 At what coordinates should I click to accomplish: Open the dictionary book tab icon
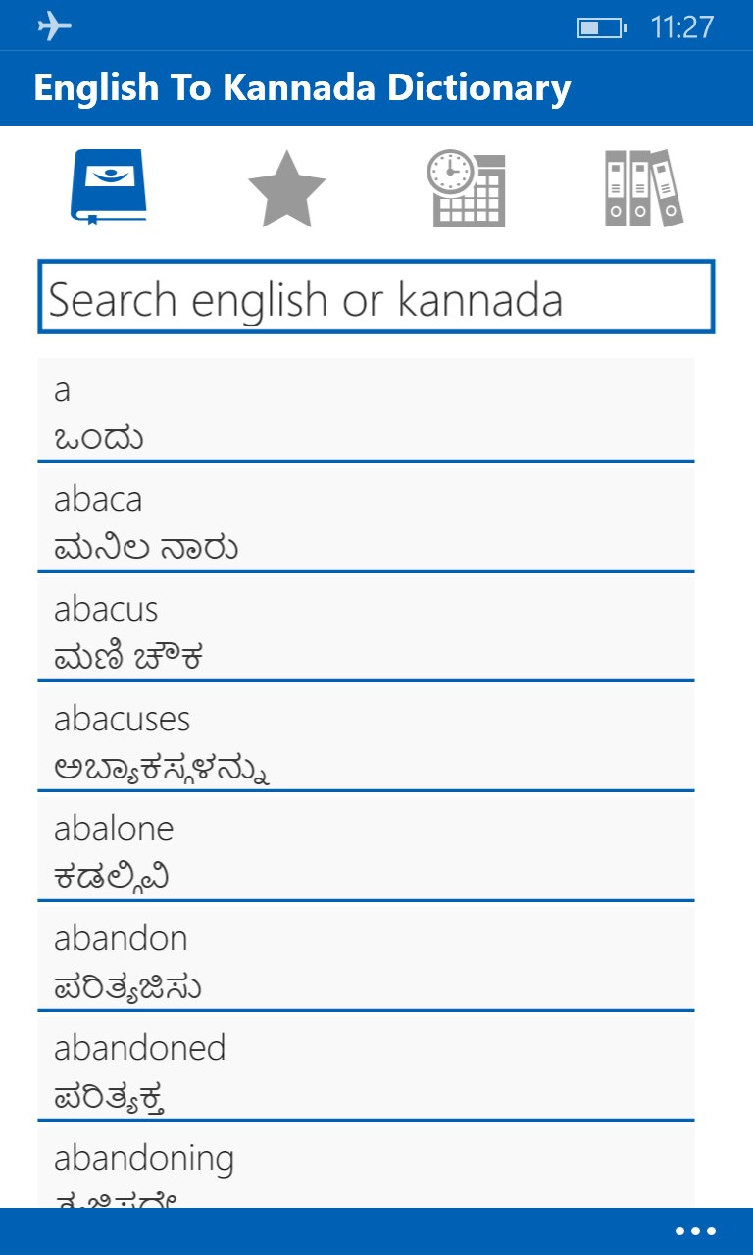(x=108, y=187)
